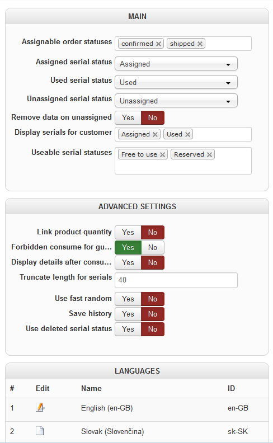
Task: Click the Name column header in Languages
Action: click(x=91, y=389)
